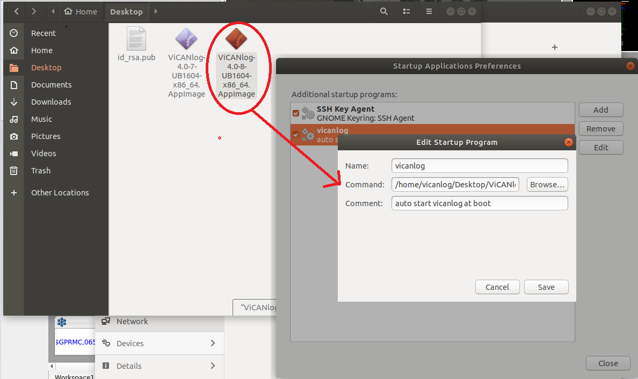Open Videos via its sidebar icon
This screenshot has height=379, width=638.
[x=14, y=154]
